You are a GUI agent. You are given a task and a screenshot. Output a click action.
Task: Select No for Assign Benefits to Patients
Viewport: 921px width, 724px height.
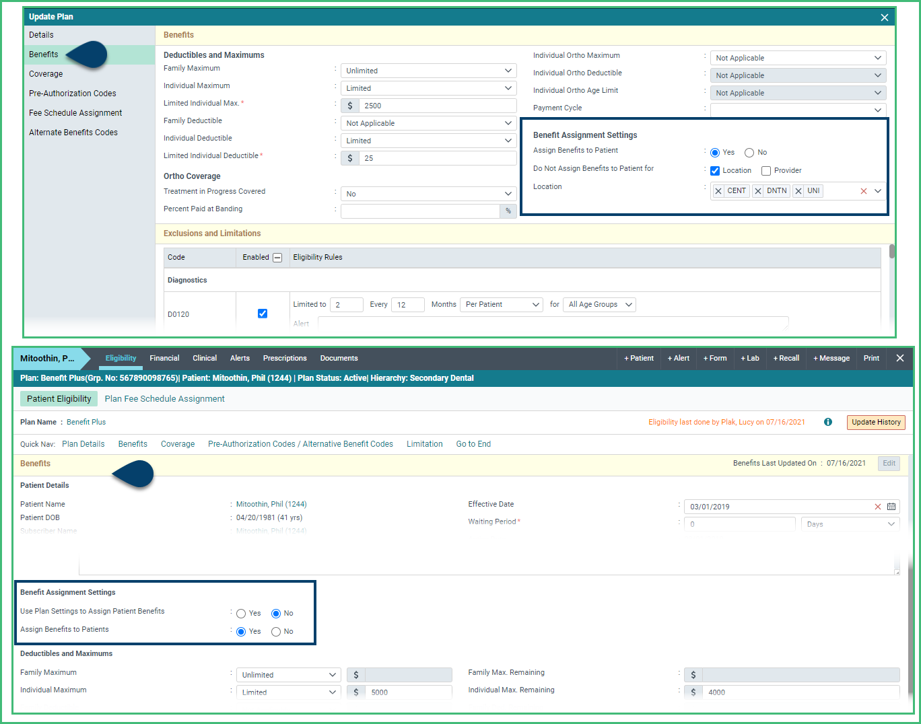click(276, 632)
